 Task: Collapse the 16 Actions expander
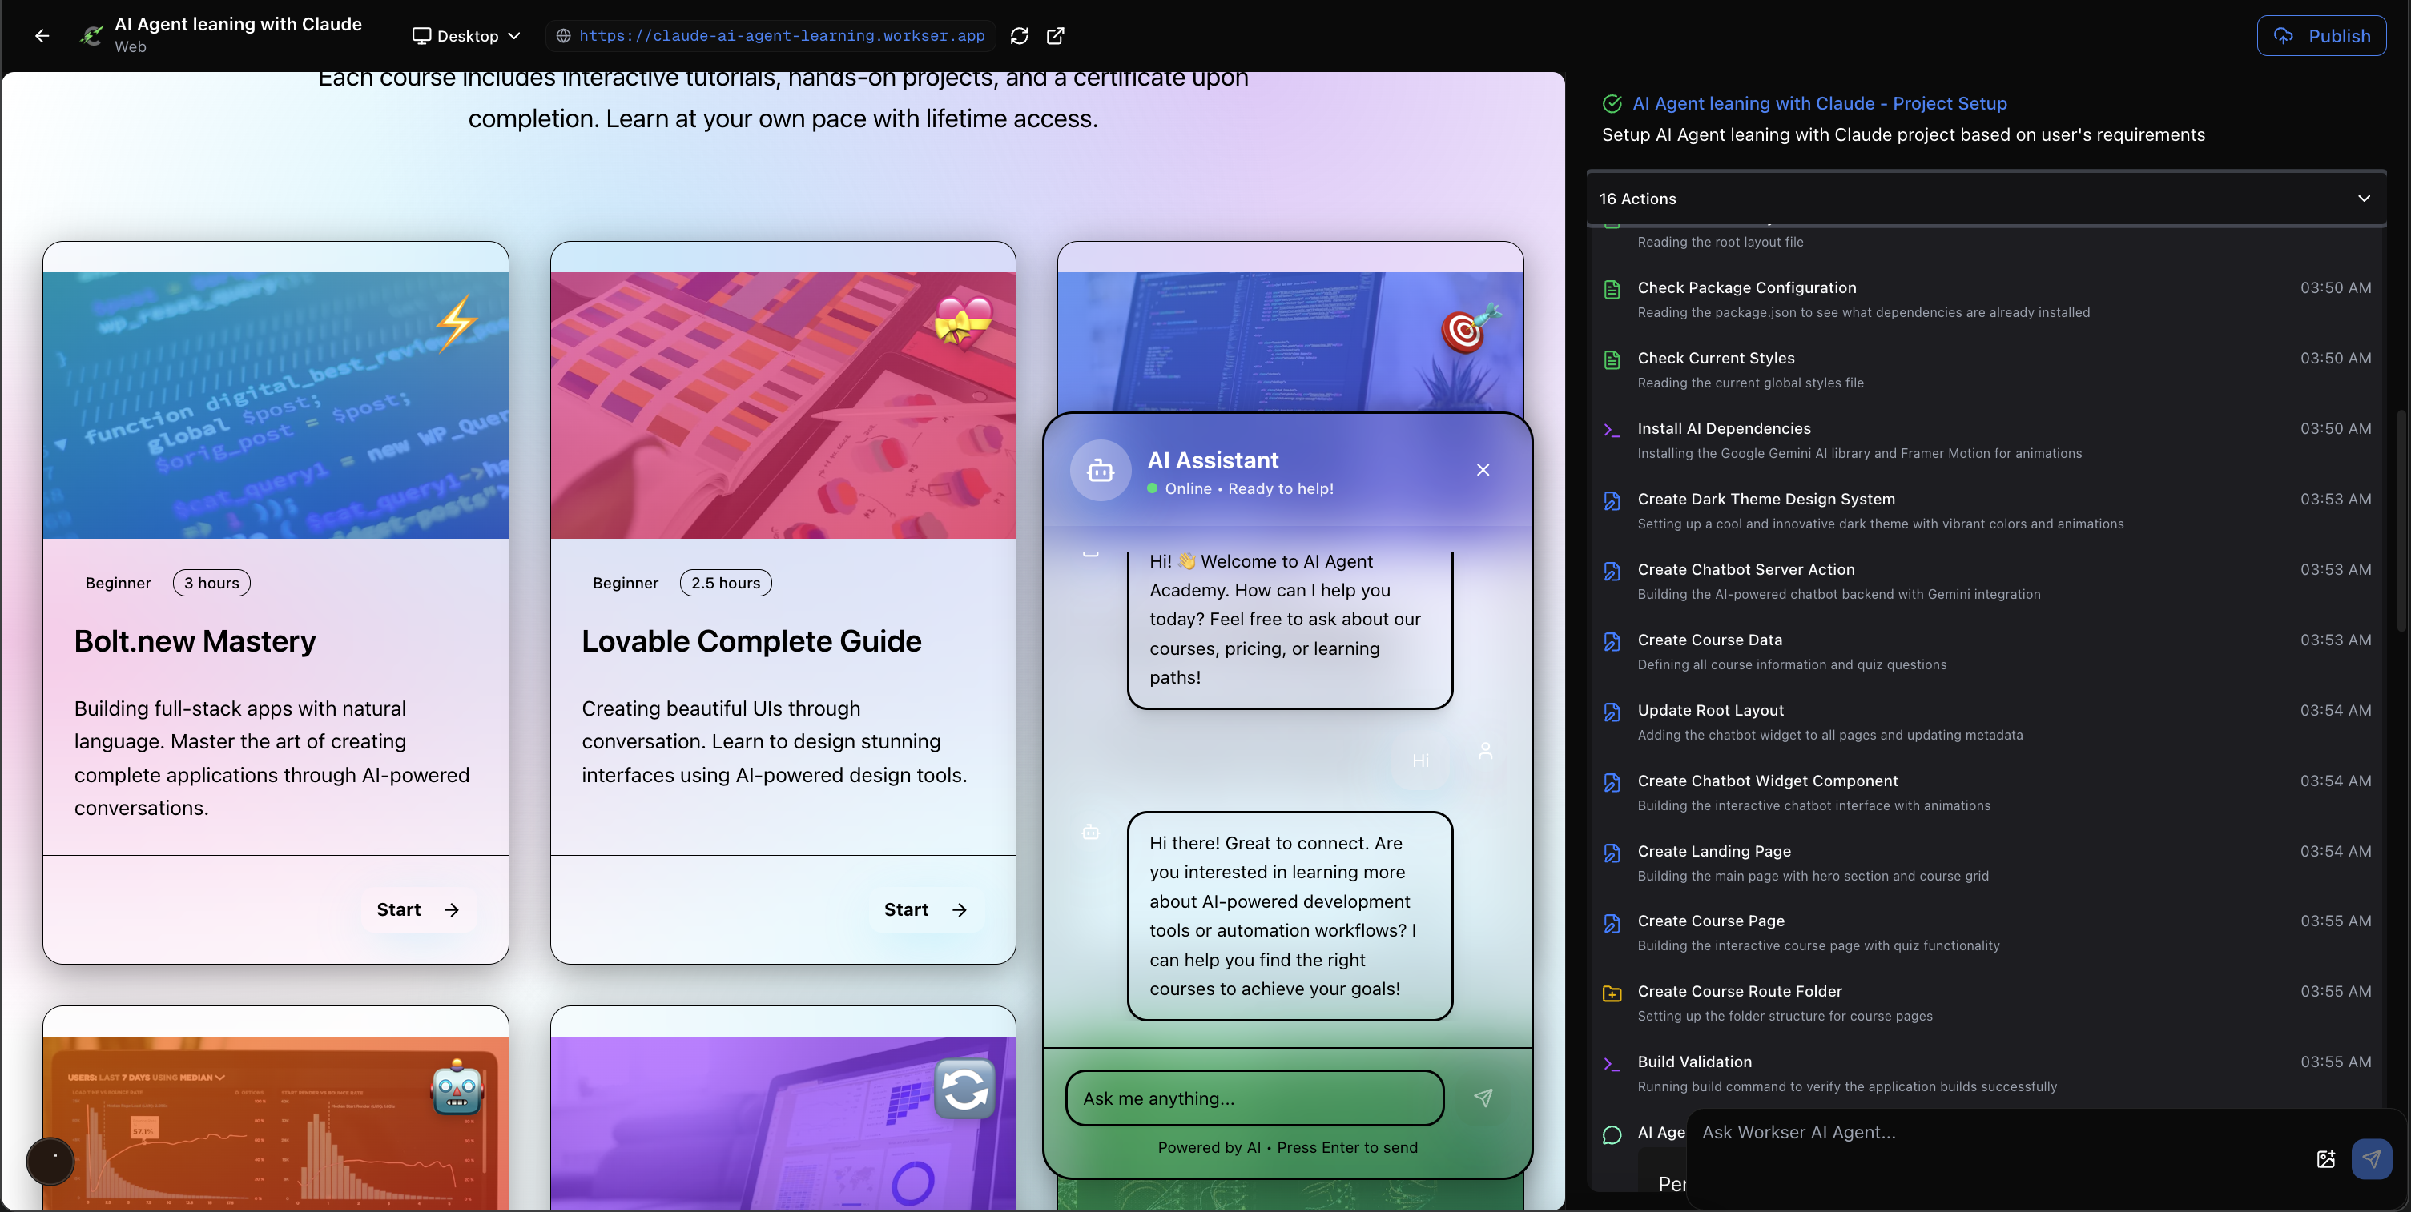pos(2363,199)
